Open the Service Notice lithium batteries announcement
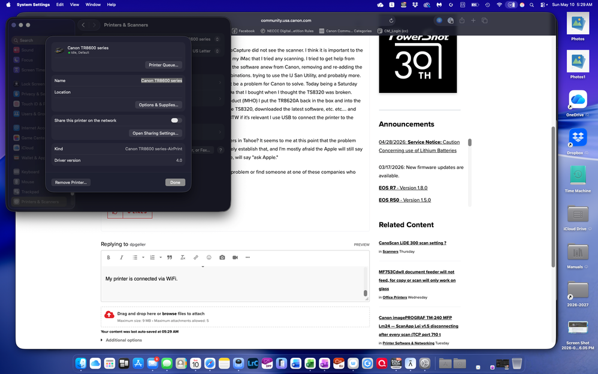This screenshot has height=374, width=598. pyautogui.click(x=419, y=146)
